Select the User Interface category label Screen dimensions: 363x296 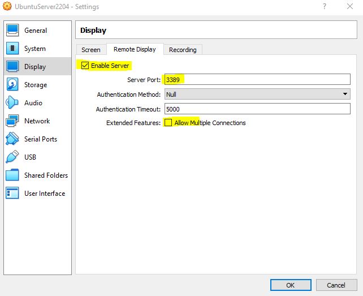pos(45,193)
